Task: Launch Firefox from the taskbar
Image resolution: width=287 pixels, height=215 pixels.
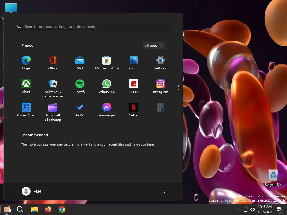Action: tap(48, 209)
